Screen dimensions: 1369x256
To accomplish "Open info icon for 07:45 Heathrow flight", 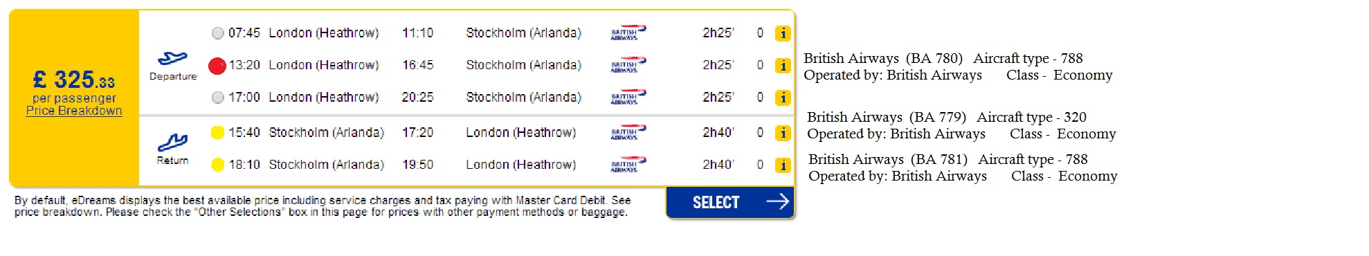I will point(783,33).
